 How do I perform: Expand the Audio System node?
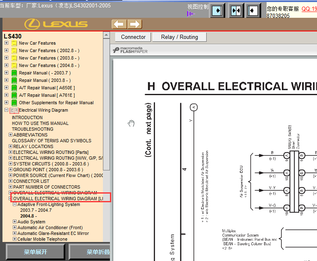[x=14, y=222]
